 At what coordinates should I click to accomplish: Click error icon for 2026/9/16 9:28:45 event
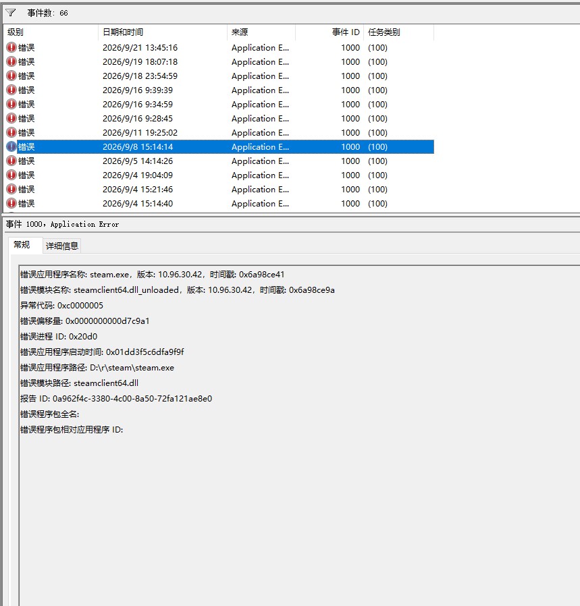11,118
